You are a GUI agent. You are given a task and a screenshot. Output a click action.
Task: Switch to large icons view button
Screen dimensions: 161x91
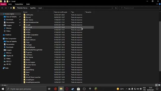pos(159,85)
